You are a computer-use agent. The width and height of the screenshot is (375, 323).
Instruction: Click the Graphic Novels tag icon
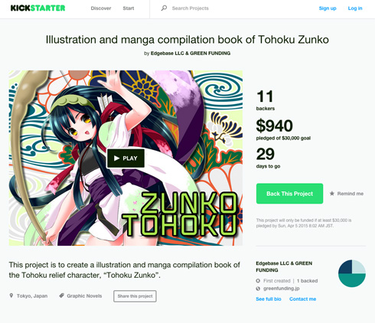pyautogui.click(x=61, y=295)
